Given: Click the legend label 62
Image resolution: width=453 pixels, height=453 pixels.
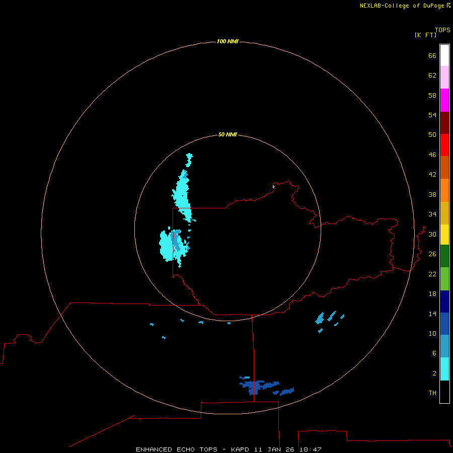Looking at the screenshot, I should 432,75.
